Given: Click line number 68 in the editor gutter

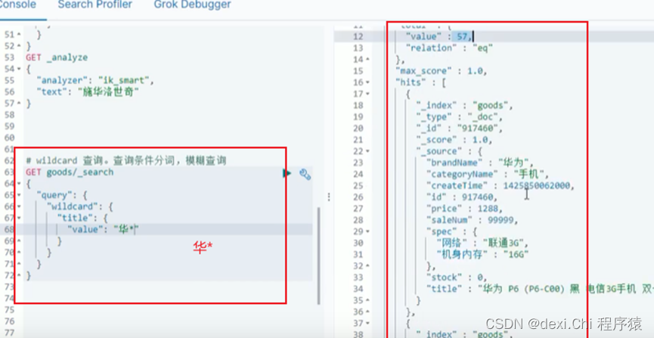Looking at the screenshot, I should coord(9,229).
